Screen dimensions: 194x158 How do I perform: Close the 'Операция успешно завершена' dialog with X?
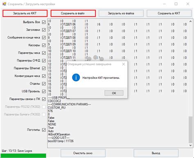[x=124, y=64]
